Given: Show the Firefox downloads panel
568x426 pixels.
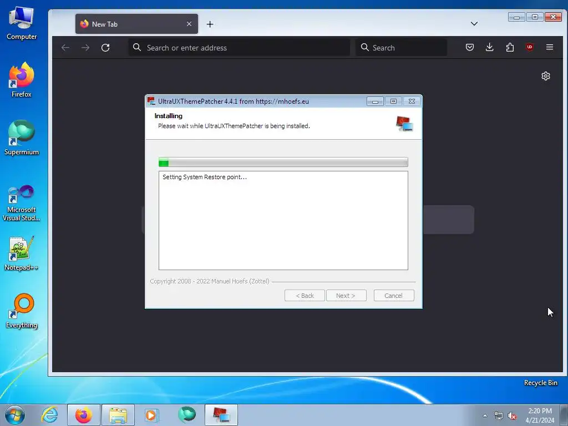Looking at the screenshot, I should coord(489,47).
